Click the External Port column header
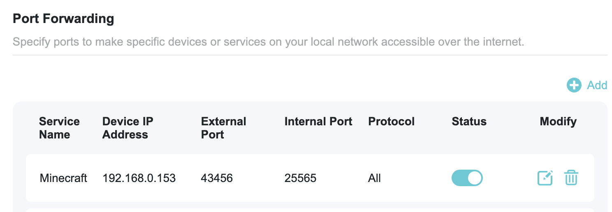This screenshot has width=612, height=212. coord(223,128)
